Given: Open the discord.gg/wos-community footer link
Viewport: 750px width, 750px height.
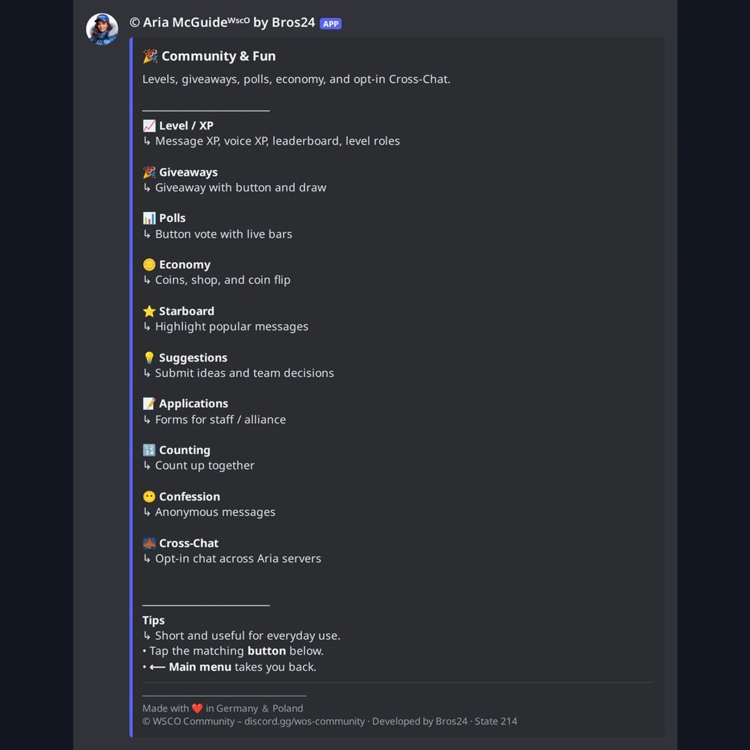Looking at the screenshot, I should pyautogui.click(x=304, y=721).
